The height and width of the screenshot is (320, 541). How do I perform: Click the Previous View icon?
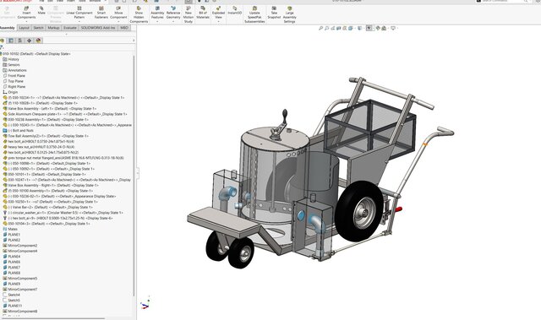[x=332, y=28]
